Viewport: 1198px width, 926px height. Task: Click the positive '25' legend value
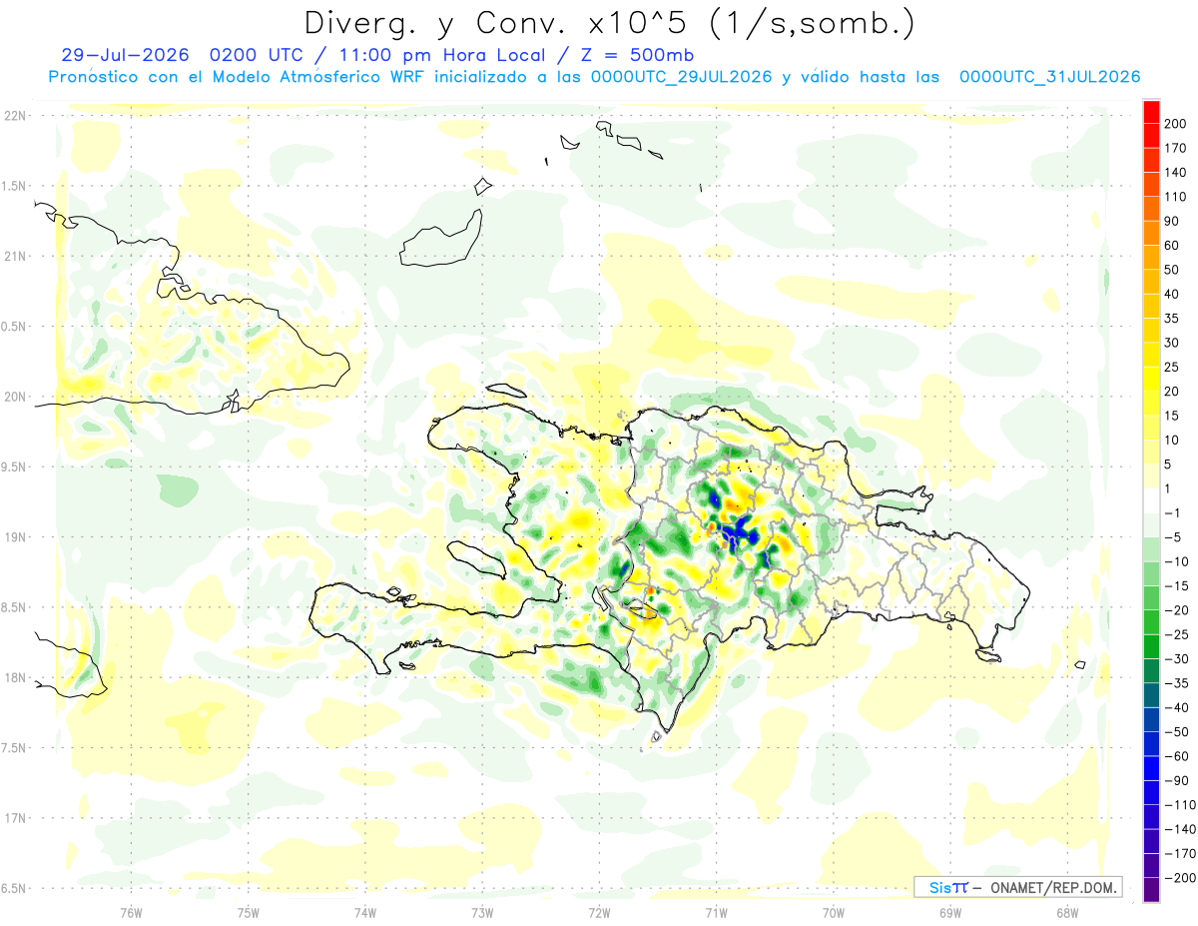pyautogui.click(x=1173, y=367)
